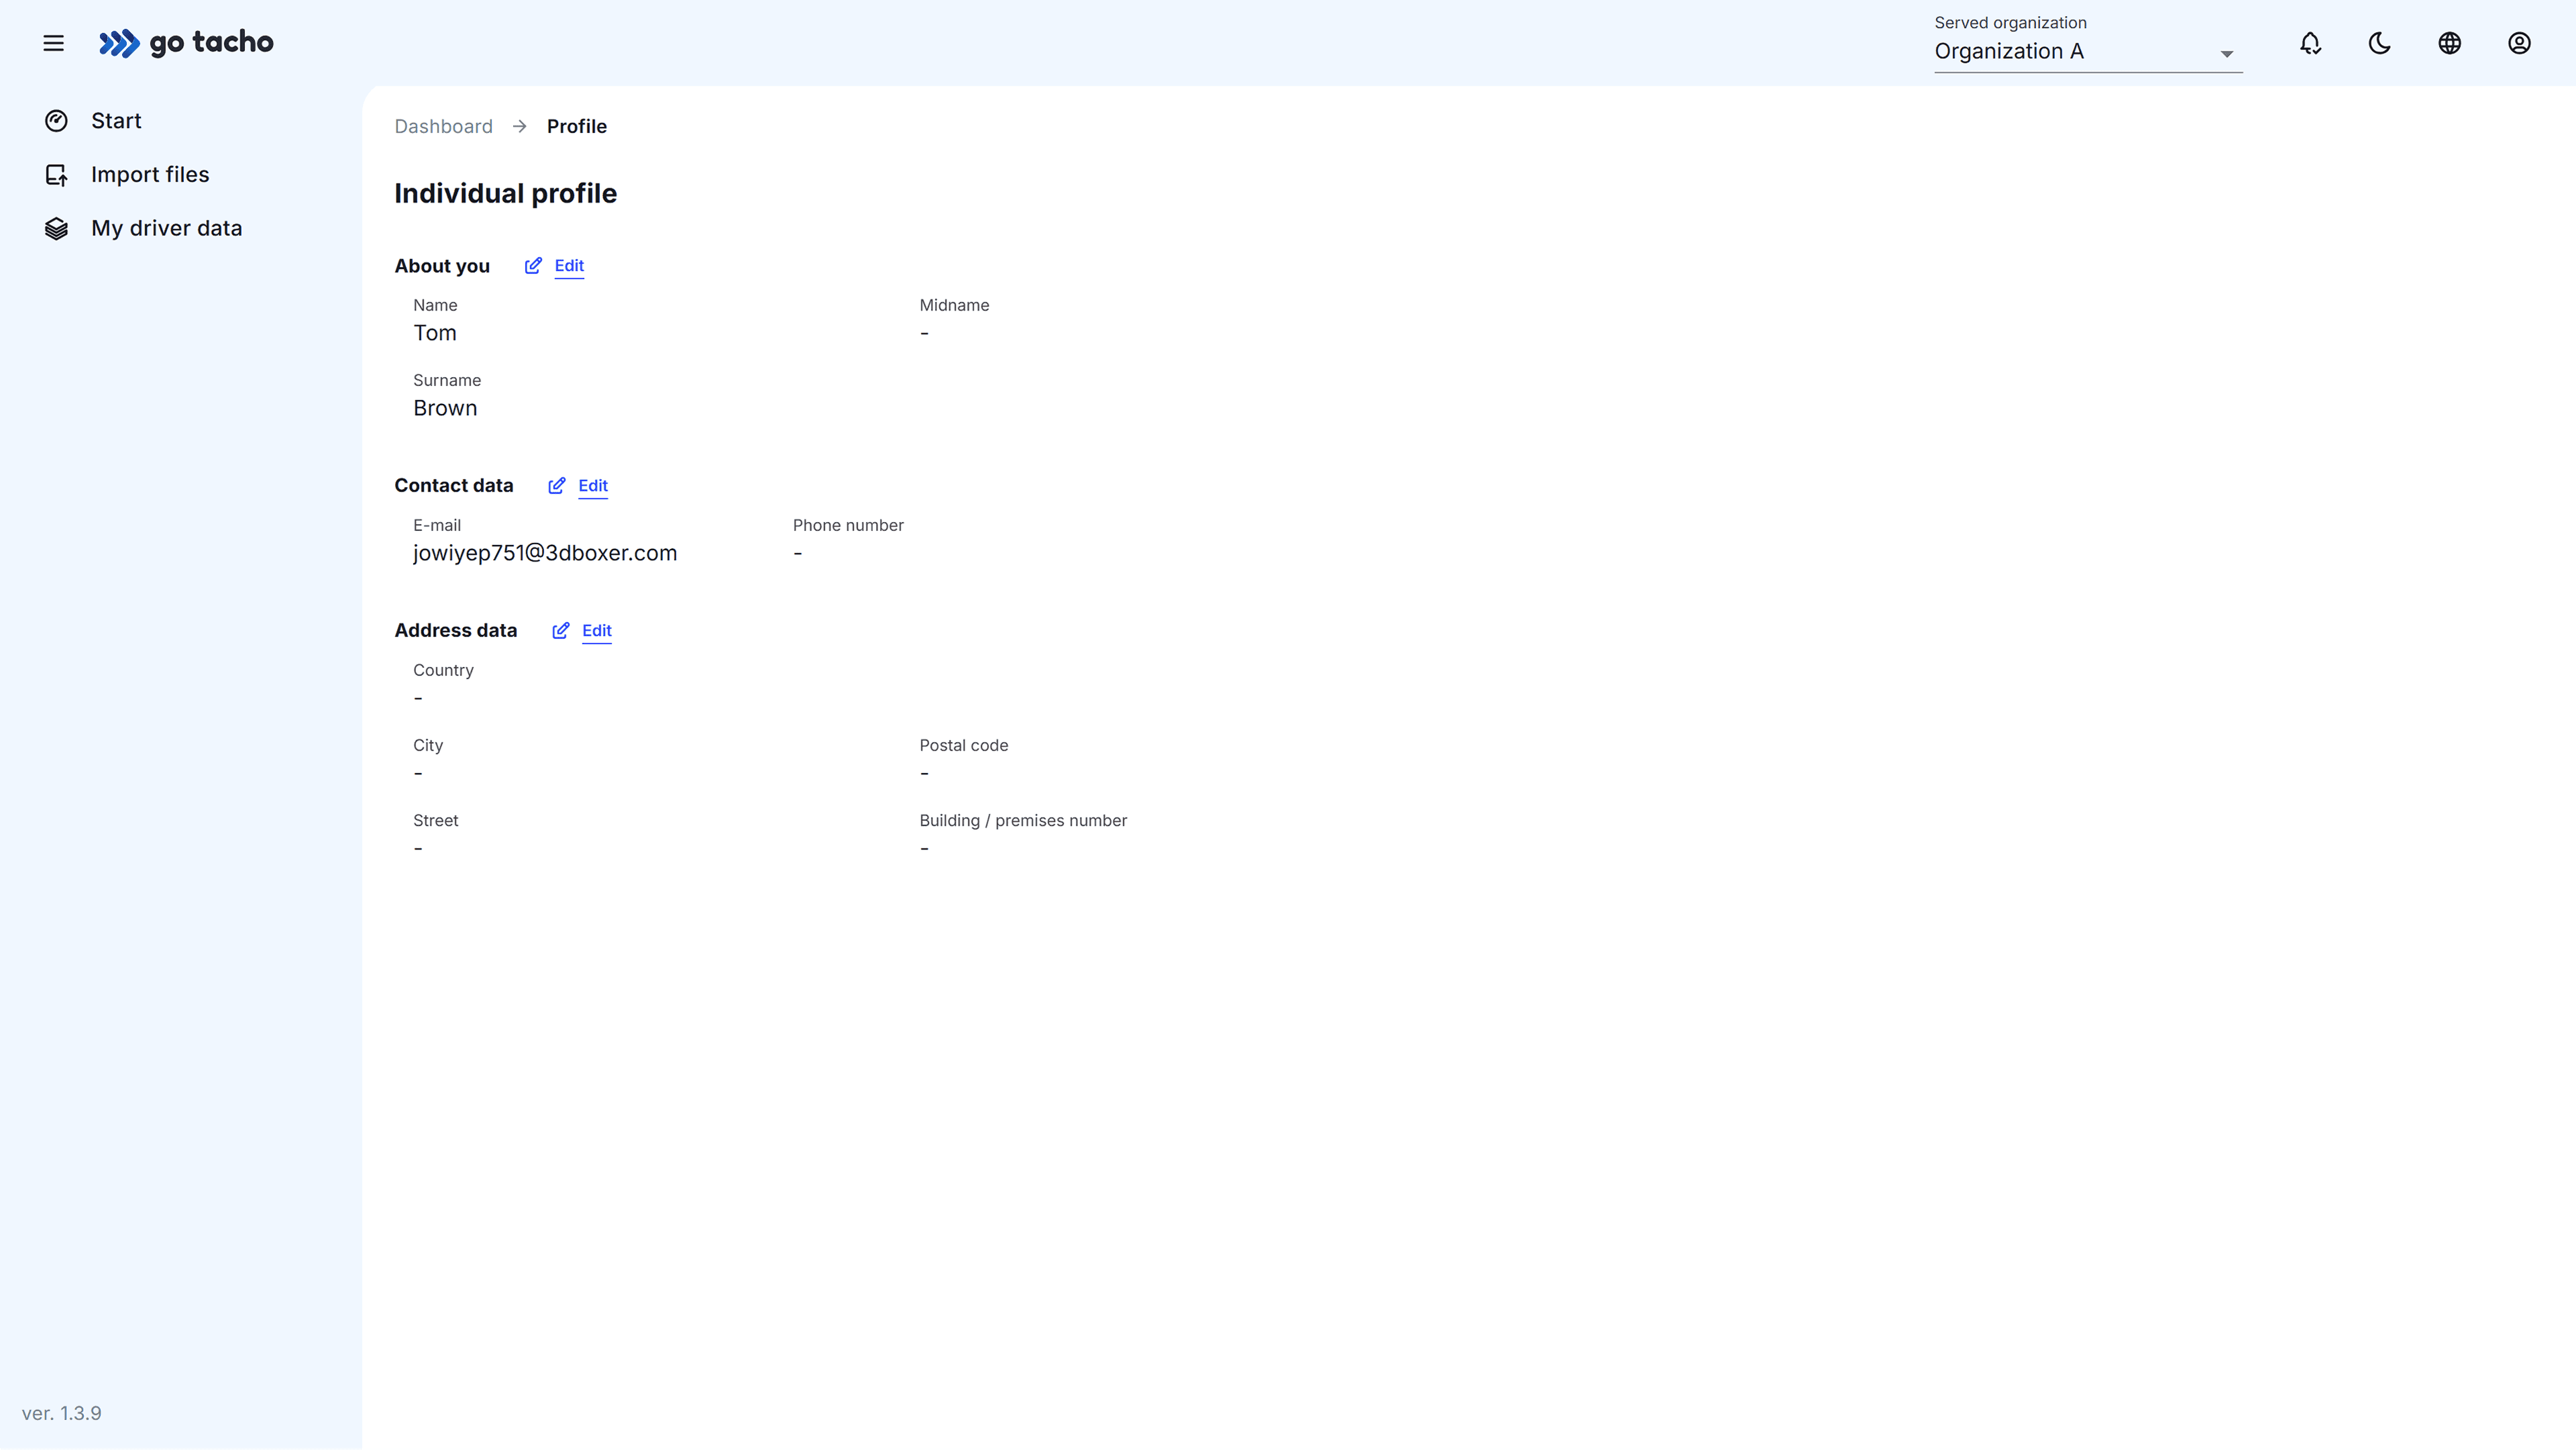Navigate to My driver data page
This screenshot has width=2576, height=1450.
(166, 228)
